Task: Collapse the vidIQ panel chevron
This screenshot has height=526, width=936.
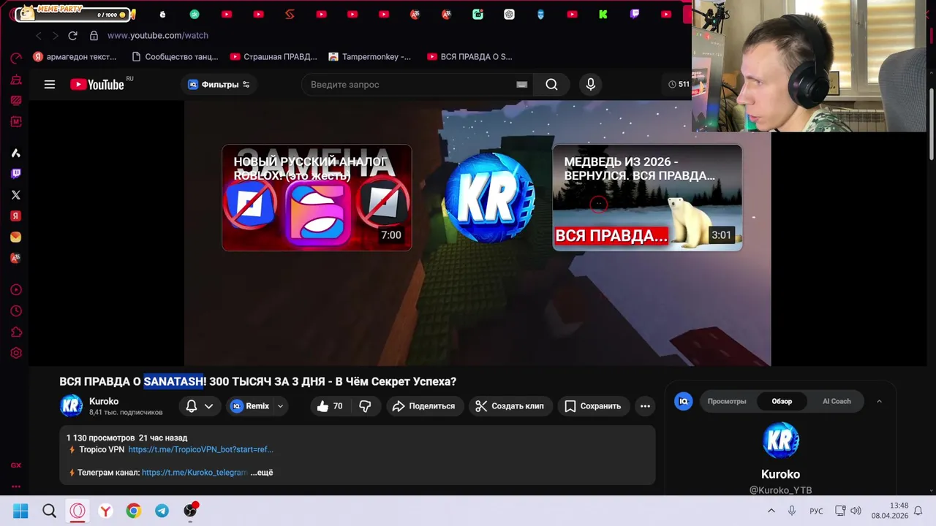Action: click(879, 401)
